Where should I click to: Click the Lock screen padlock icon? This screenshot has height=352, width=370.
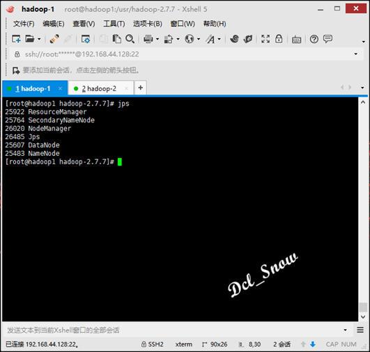click(279, 39)
